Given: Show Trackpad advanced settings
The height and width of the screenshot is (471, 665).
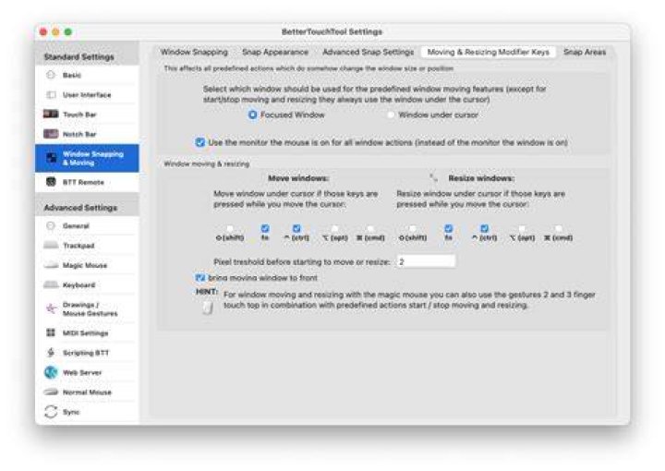Looking at the screenshot, I should (x=88, y=245).
